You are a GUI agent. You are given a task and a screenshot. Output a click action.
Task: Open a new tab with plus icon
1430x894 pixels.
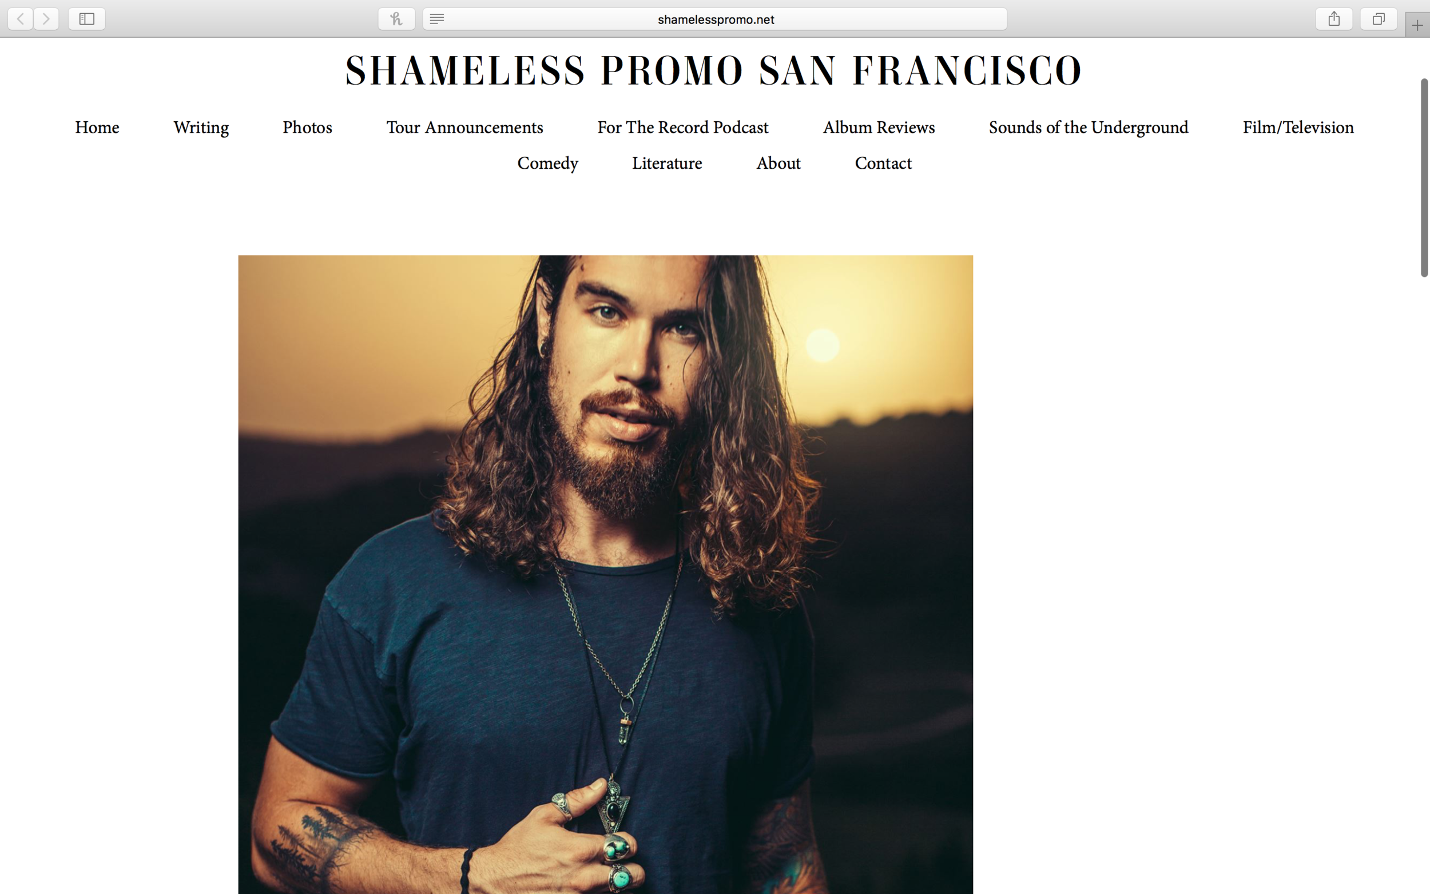(1417, 25)
